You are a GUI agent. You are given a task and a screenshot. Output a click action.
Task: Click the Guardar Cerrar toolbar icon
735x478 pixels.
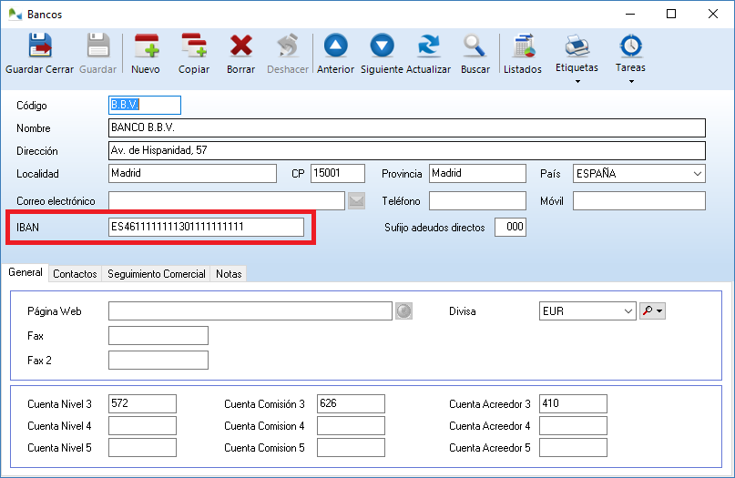(x=39, y=47)
